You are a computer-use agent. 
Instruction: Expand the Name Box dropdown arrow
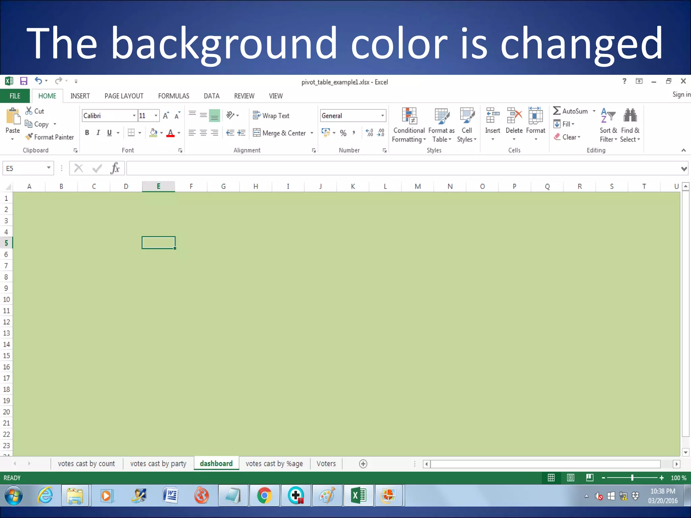49,168
